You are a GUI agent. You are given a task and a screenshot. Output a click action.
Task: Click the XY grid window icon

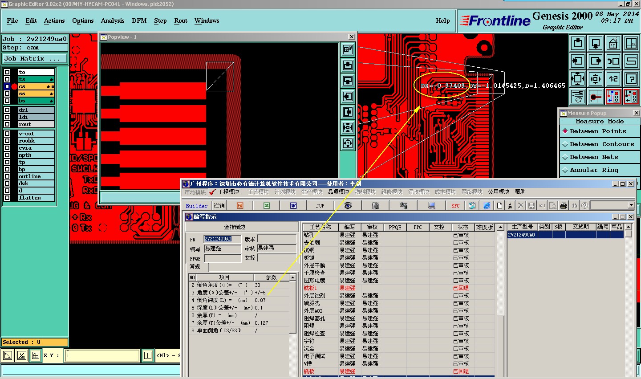pyautogui.click(x=631, y=43)
